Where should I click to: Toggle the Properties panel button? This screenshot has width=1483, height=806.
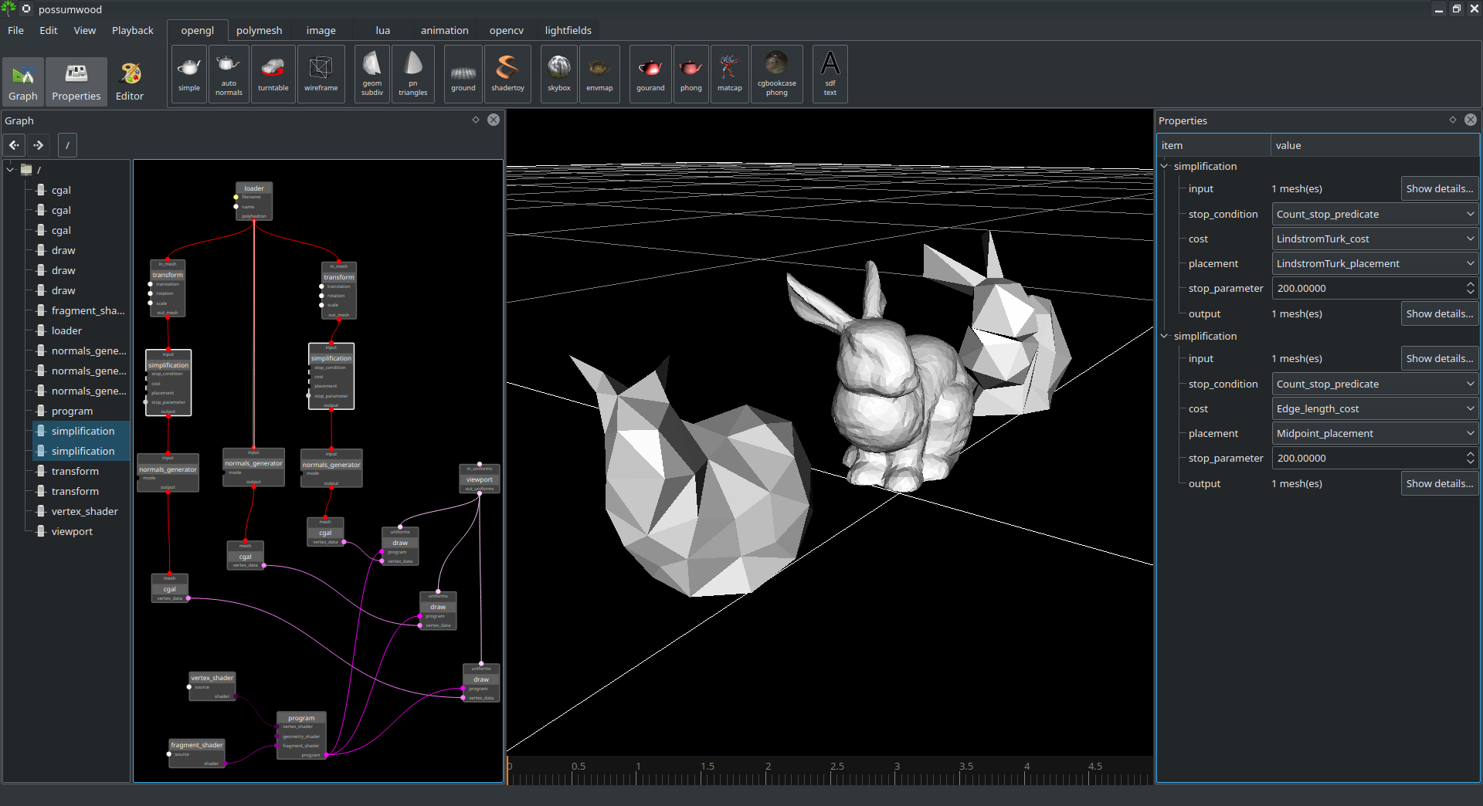pos(76,81)
